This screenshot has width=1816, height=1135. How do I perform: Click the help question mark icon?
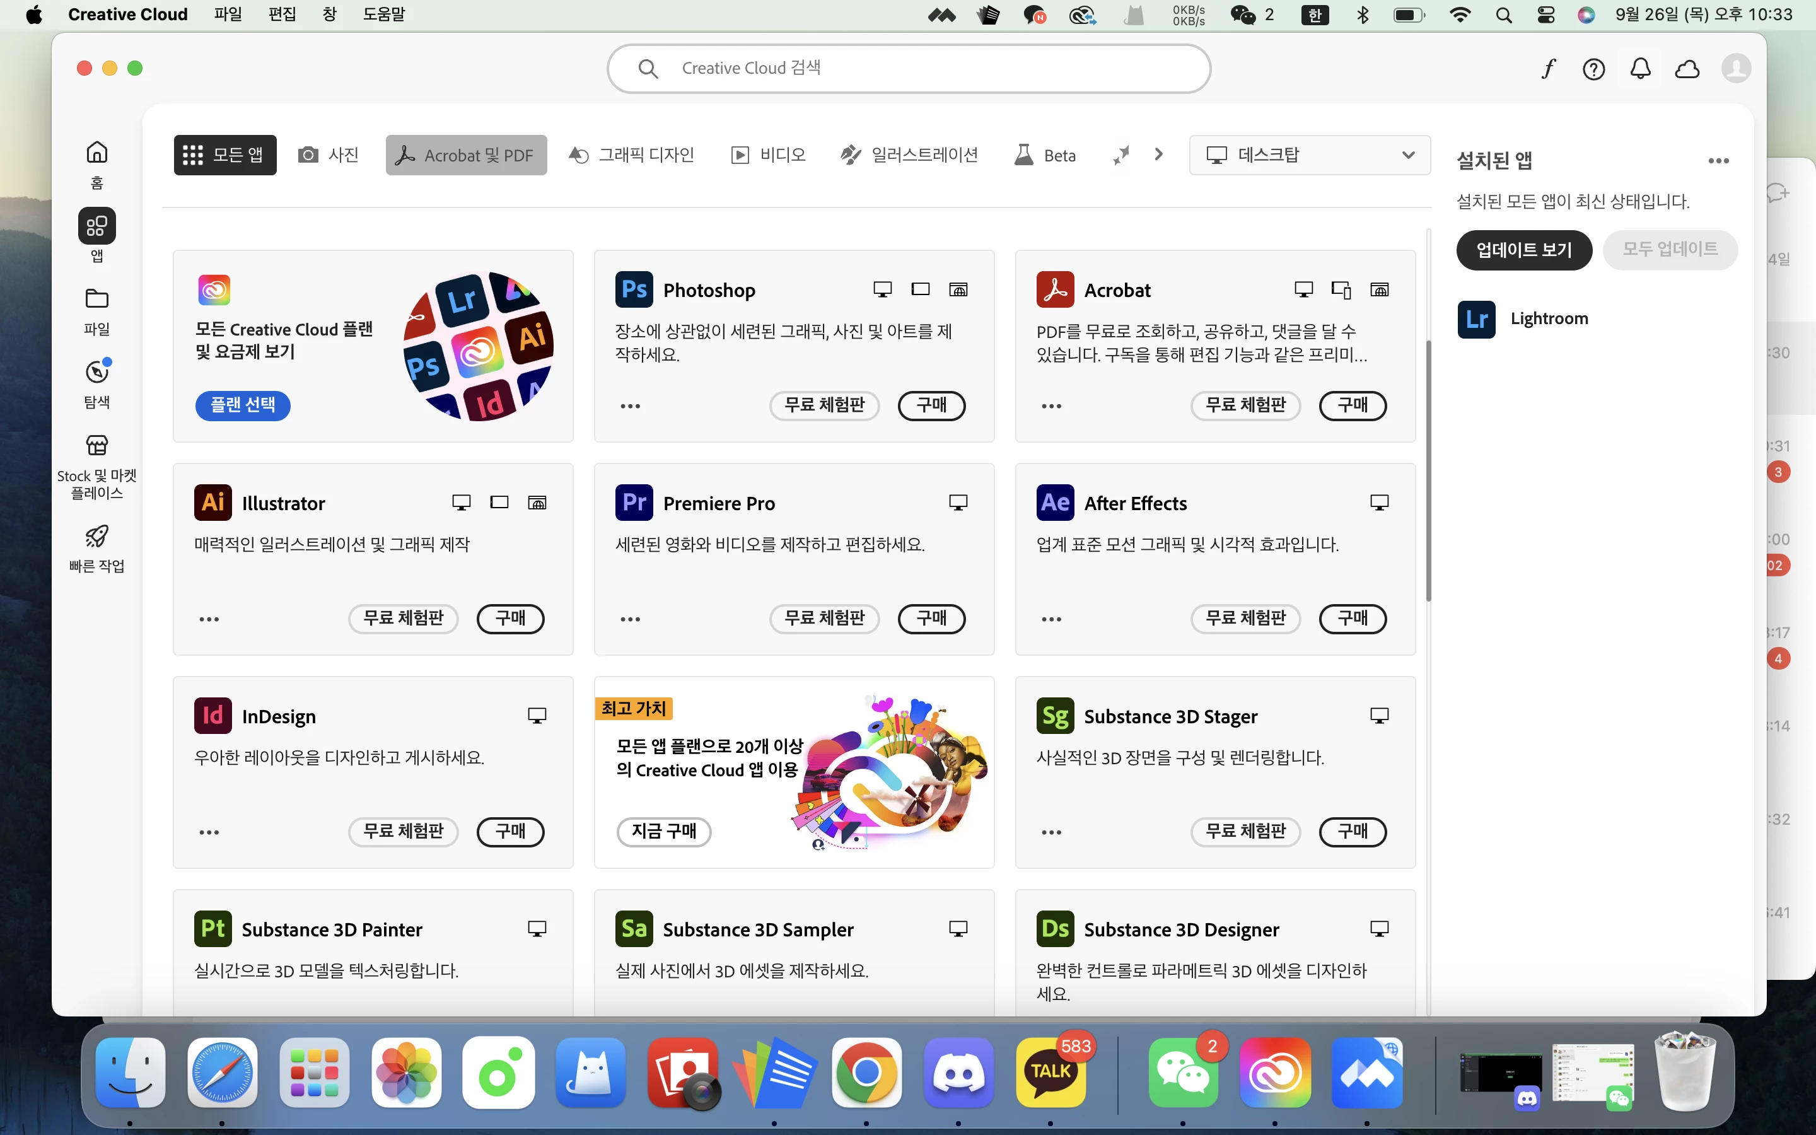[1594, 69]
